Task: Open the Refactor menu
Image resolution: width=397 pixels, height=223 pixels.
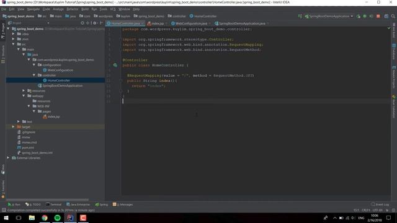Action: click(73, 9)
